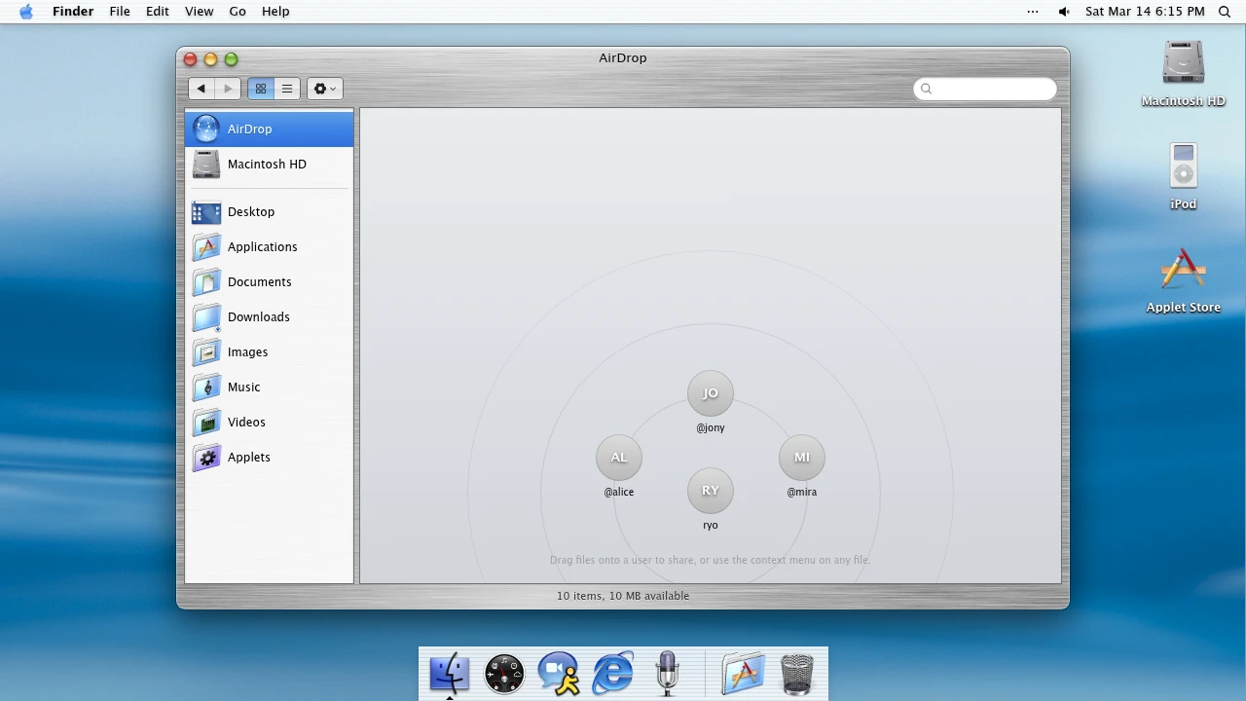Choose the ryo AirDrop recipient
Viewport: 1246px width, 701px height.
(x=711, y=499)
